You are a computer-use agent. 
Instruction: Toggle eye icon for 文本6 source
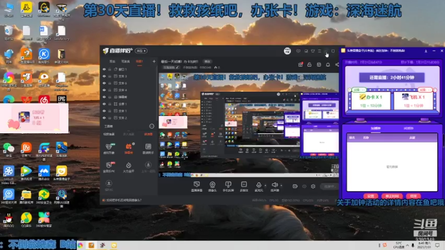(104, 83)
